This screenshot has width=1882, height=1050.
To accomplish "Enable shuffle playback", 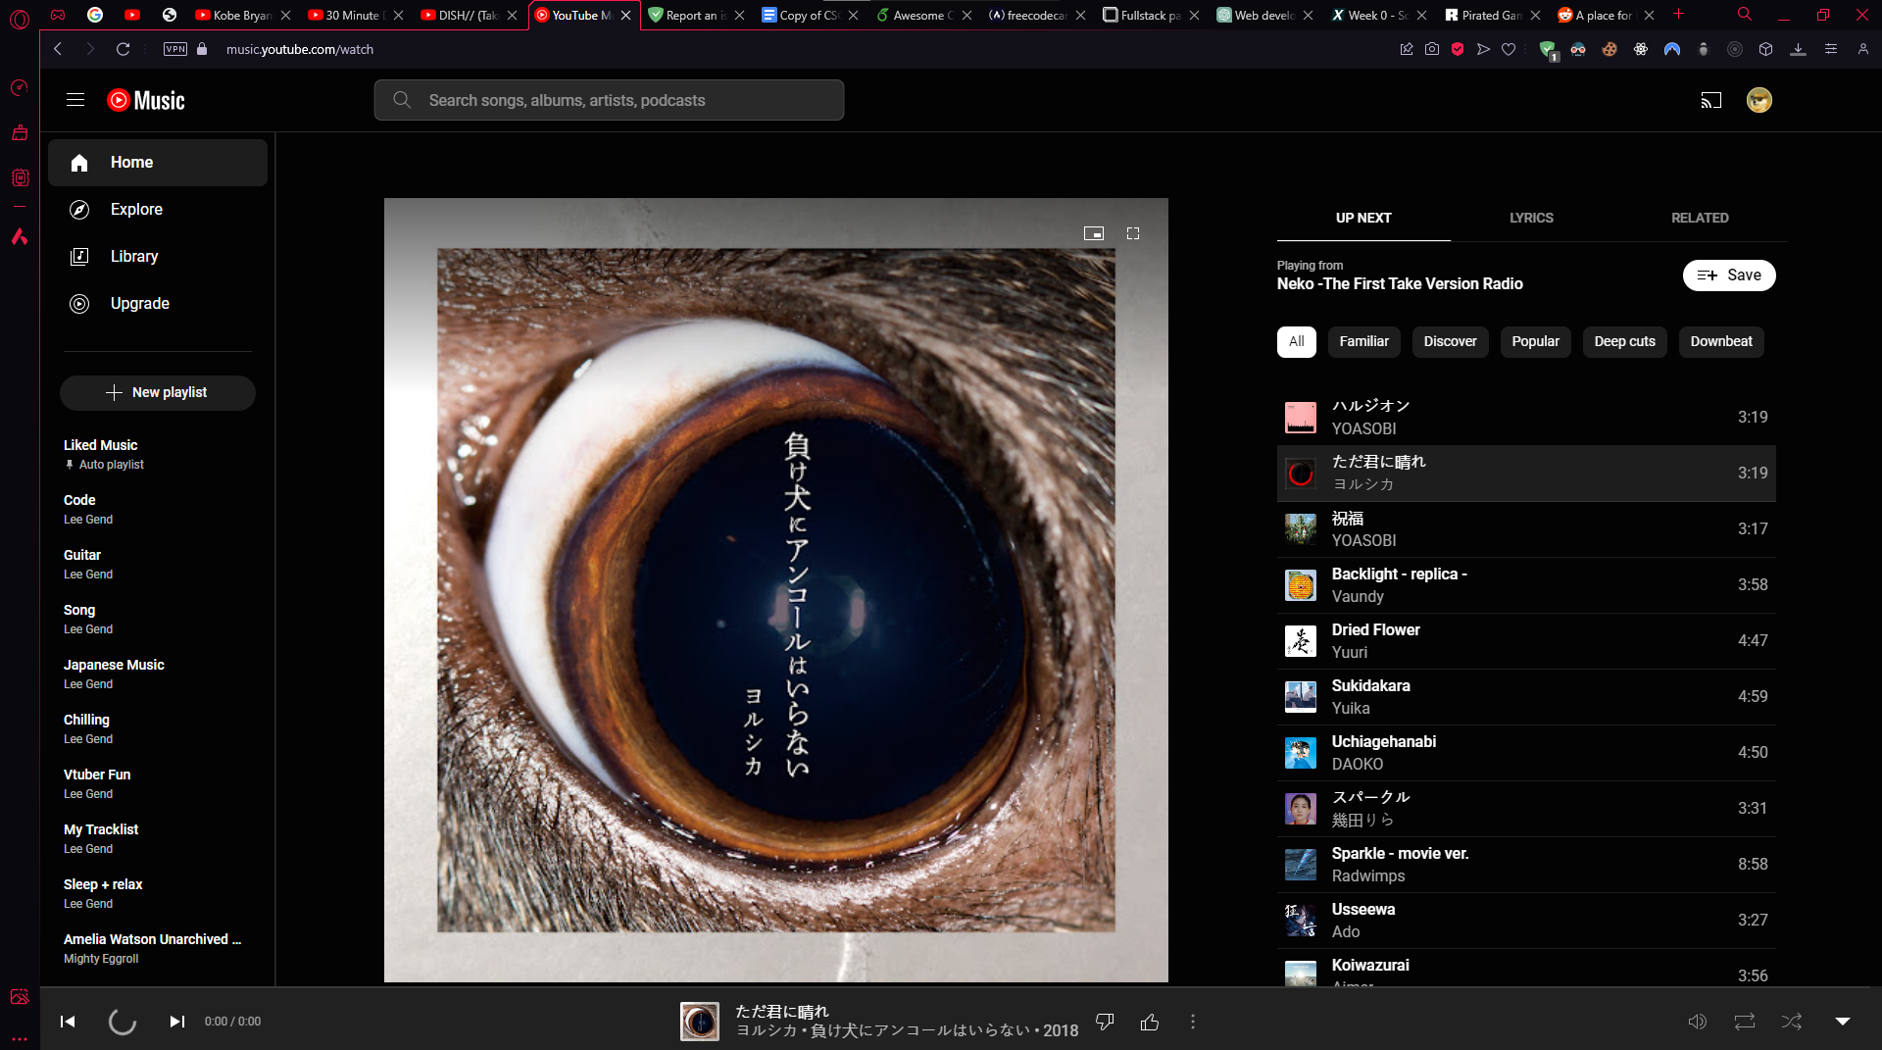I will pyautogui.click(x=1792, y=1021).
